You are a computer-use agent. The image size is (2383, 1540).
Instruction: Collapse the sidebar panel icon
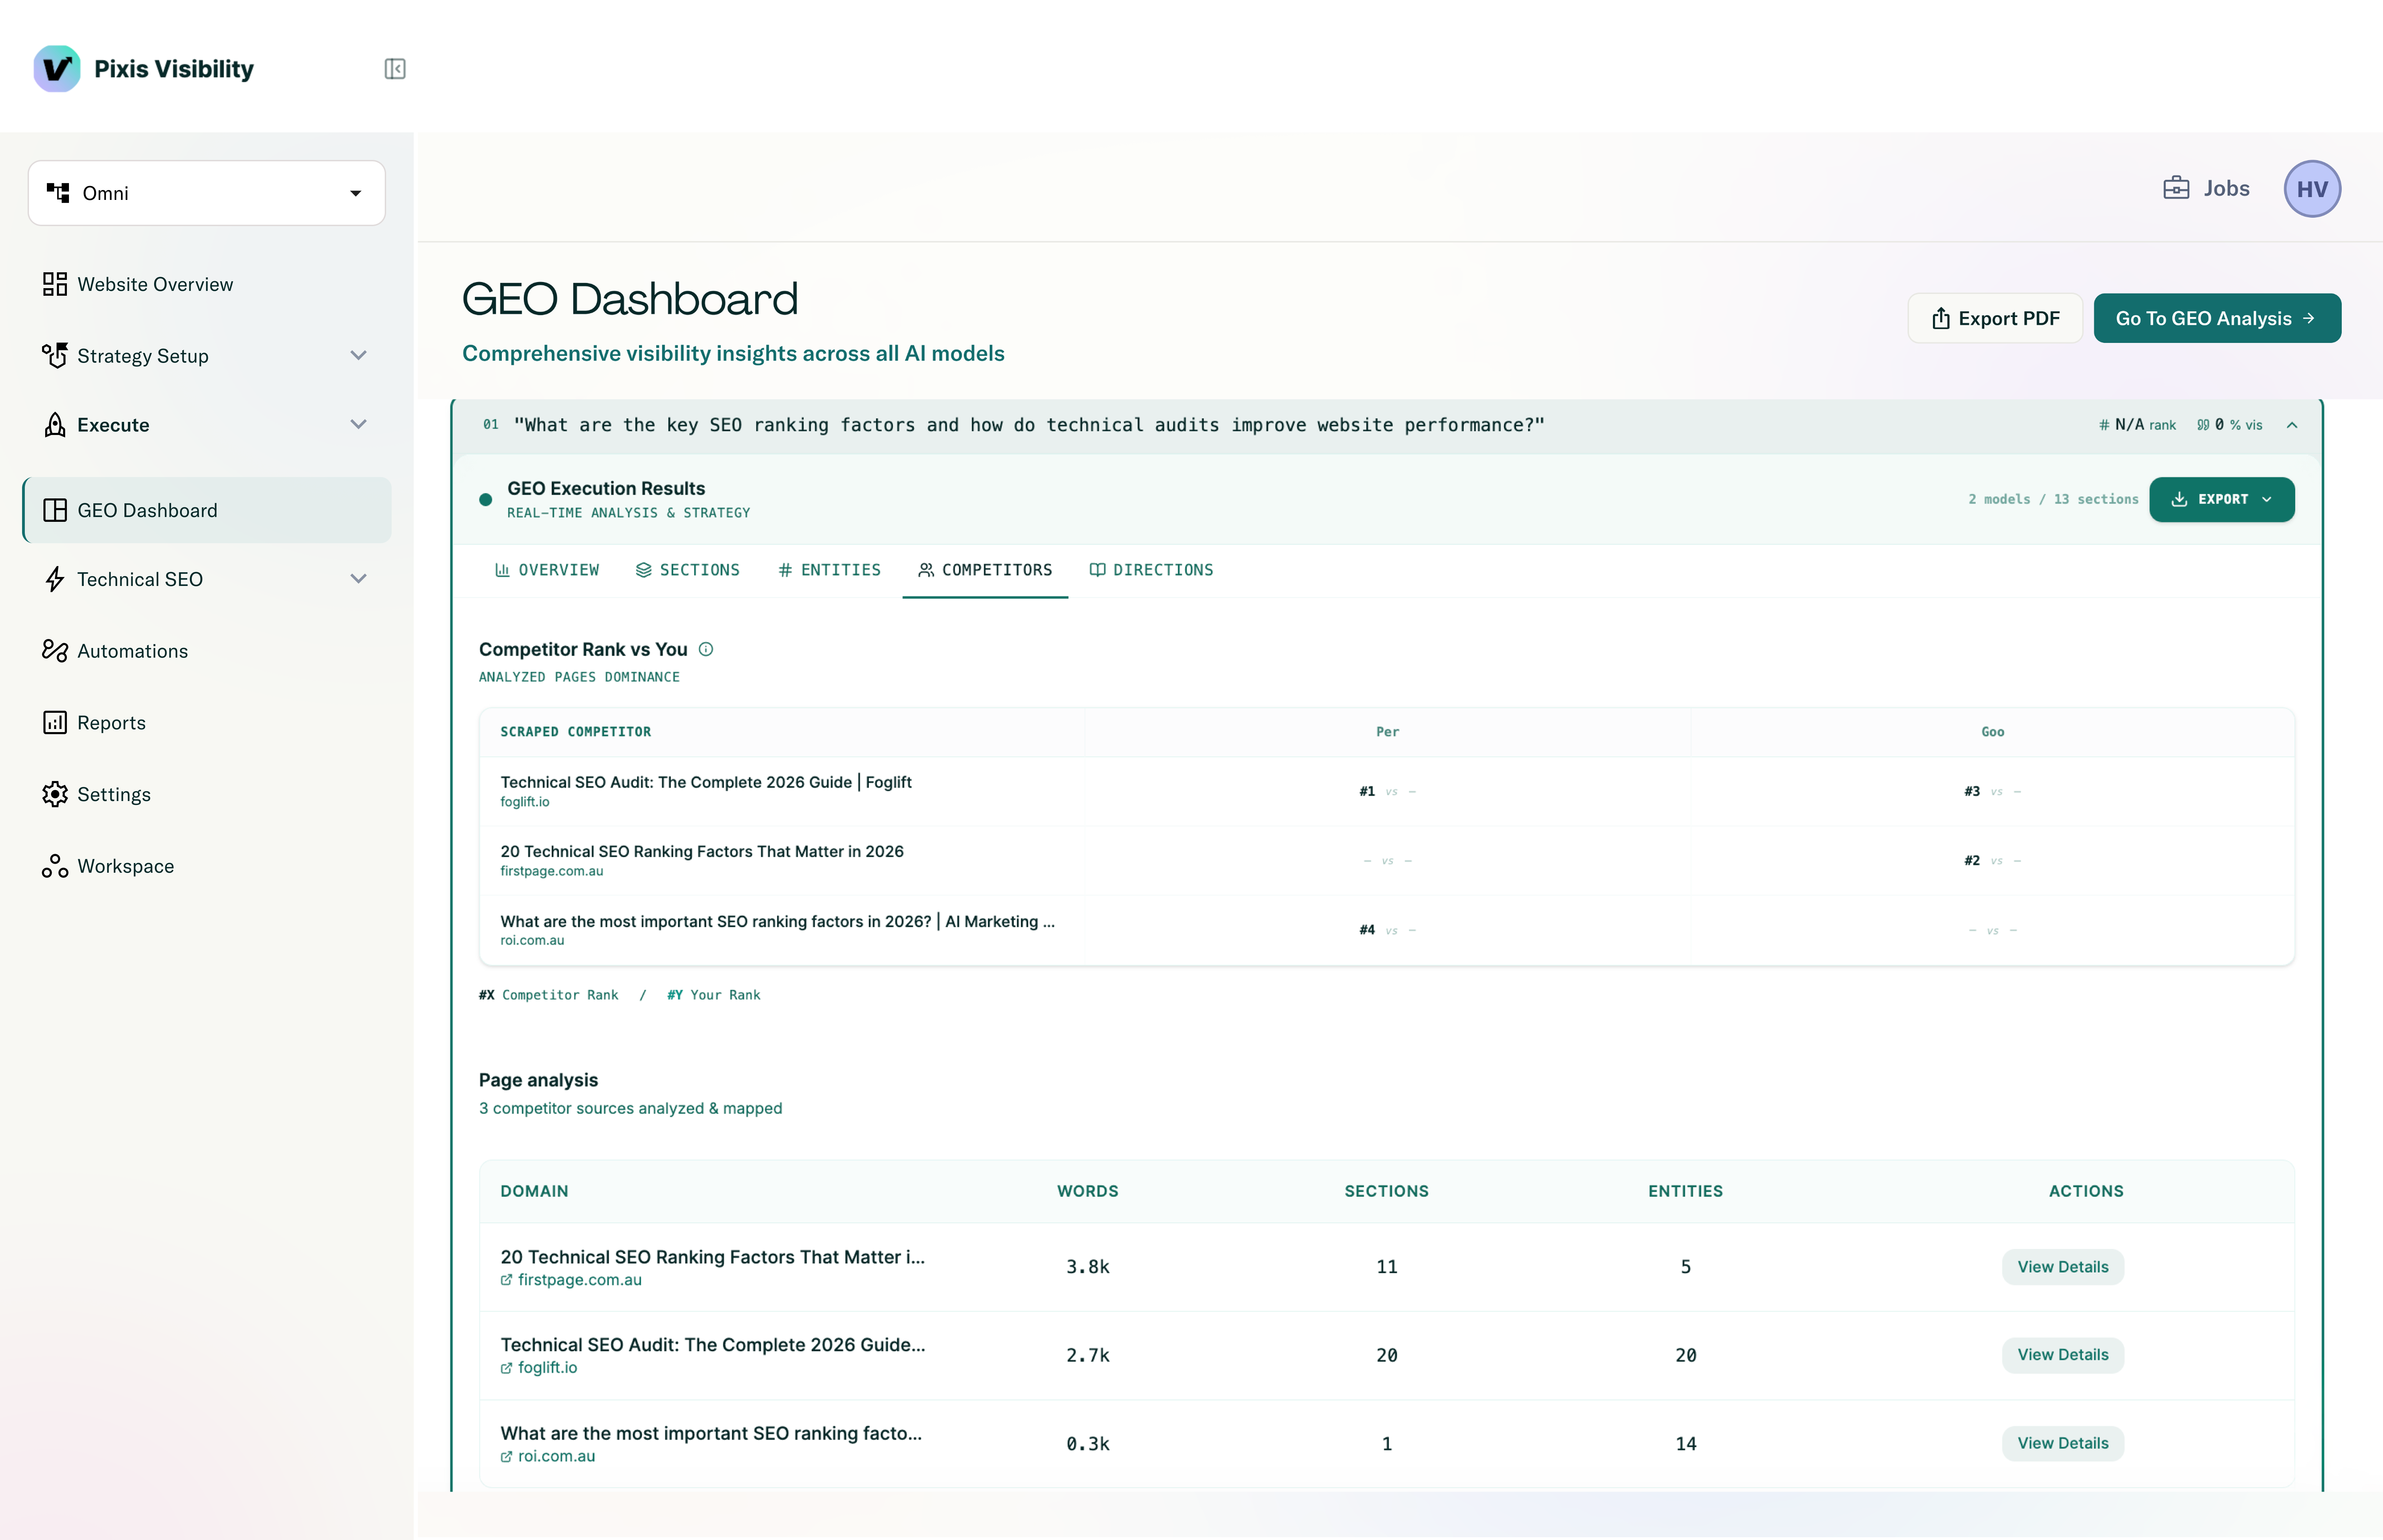point(395,69)
